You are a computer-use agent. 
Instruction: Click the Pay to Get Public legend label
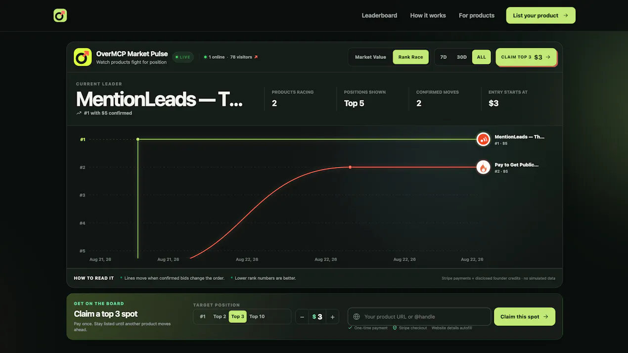(x=517, y=165)
